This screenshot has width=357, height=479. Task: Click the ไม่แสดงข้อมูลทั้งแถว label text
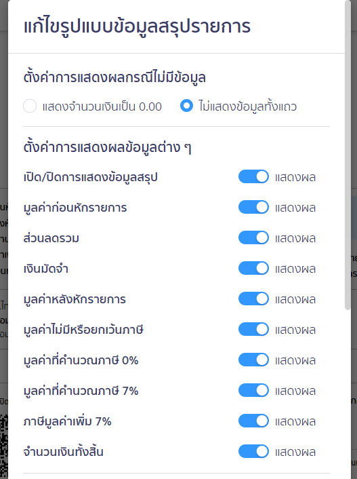(248, 107)
